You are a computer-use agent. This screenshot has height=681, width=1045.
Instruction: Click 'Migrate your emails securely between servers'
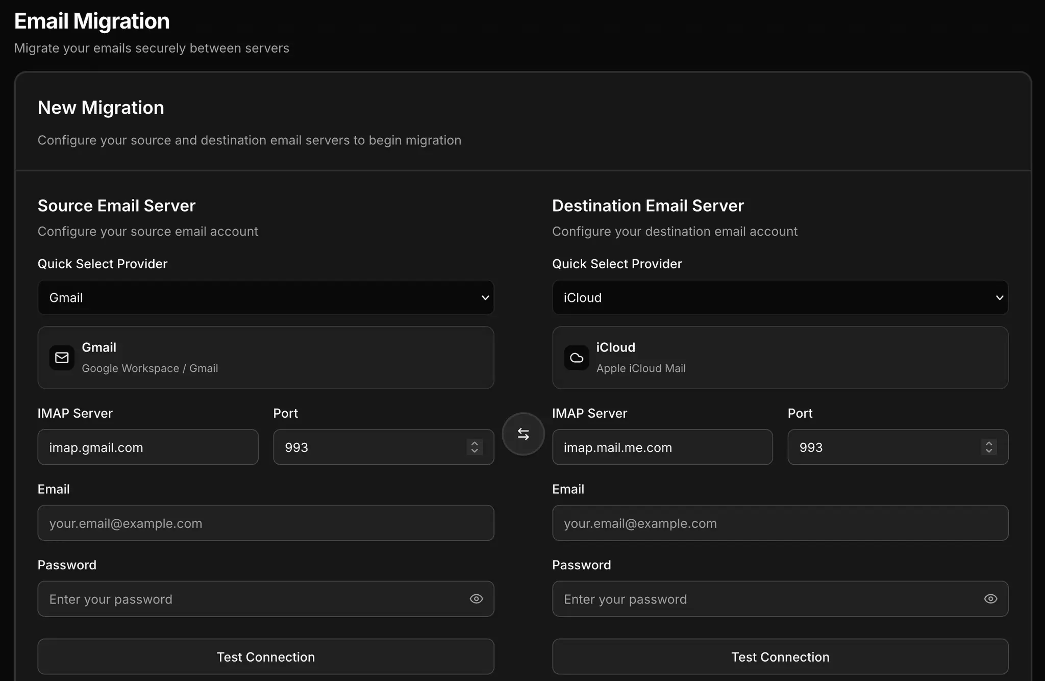(152, 48)
